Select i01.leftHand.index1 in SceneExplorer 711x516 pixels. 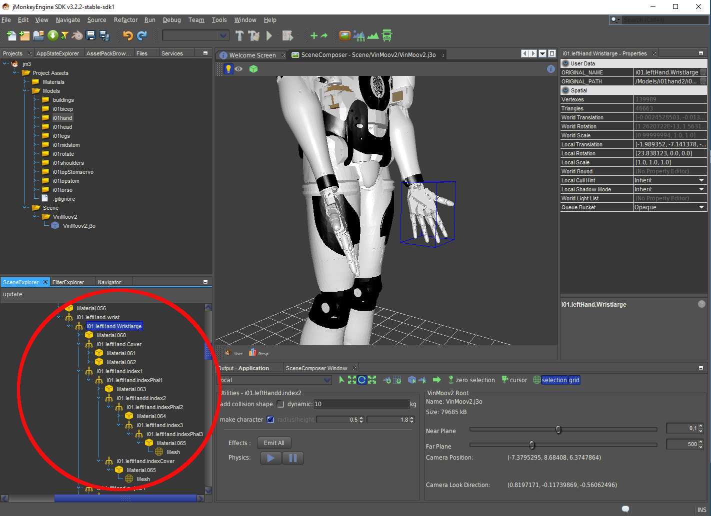[119, 371]
